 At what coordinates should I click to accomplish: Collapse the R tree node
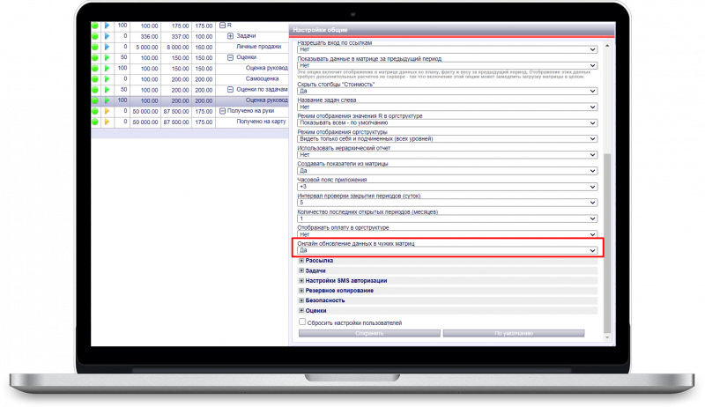(222, 26)
